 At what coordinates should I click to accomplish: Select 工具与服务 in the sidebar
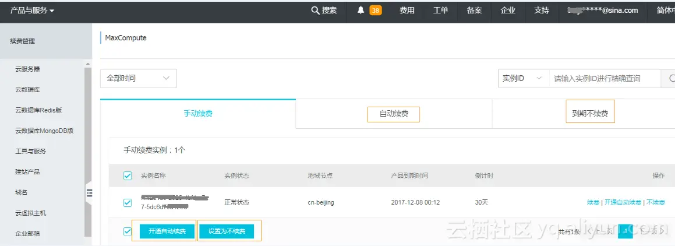(30, 151)
